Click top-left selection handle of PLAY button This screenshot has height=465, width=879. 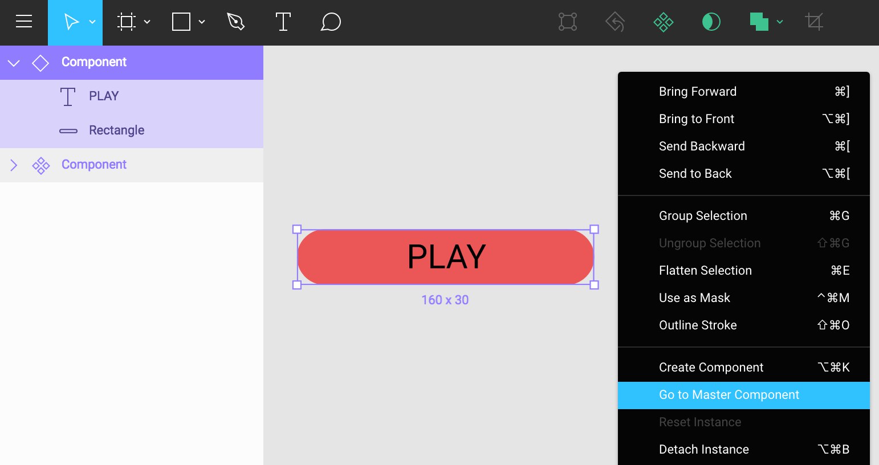click(x=297, y=229)
